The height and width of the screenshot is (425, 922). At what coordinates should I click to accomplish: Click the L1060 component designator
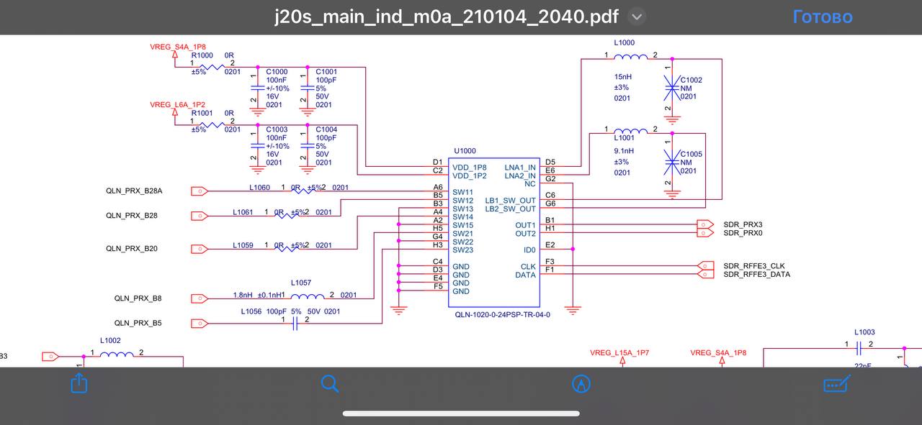coord(260,188)
